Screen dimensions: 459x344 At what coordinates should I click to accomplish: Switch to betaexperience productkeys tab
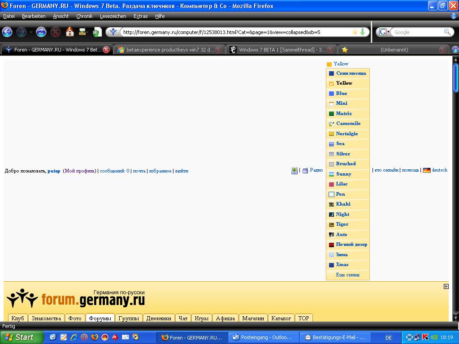click(x=169, y=50)
